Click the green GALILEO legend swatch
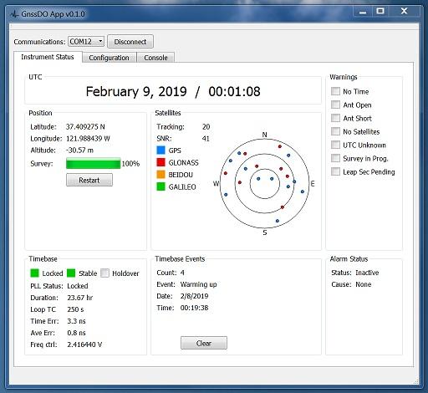 click(x=160, y=186)
